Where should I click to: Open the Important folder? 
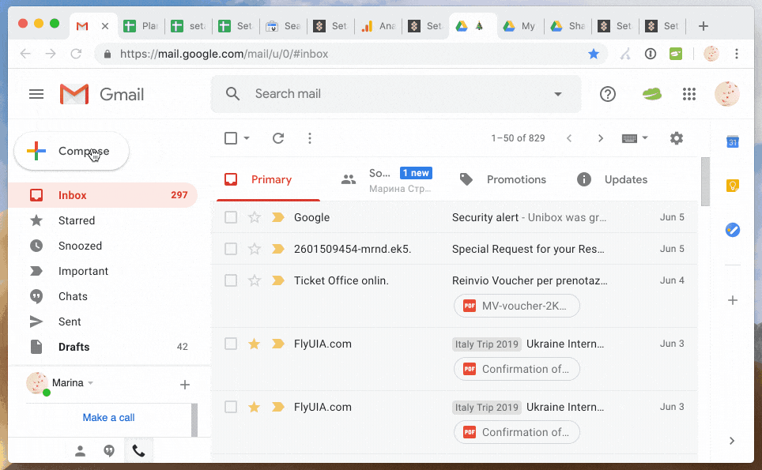103,271
